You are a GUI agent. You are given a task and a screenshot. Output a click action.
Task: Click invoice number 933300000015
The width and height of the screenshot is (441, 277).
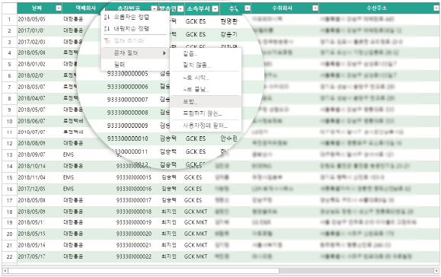coord(134,177)
